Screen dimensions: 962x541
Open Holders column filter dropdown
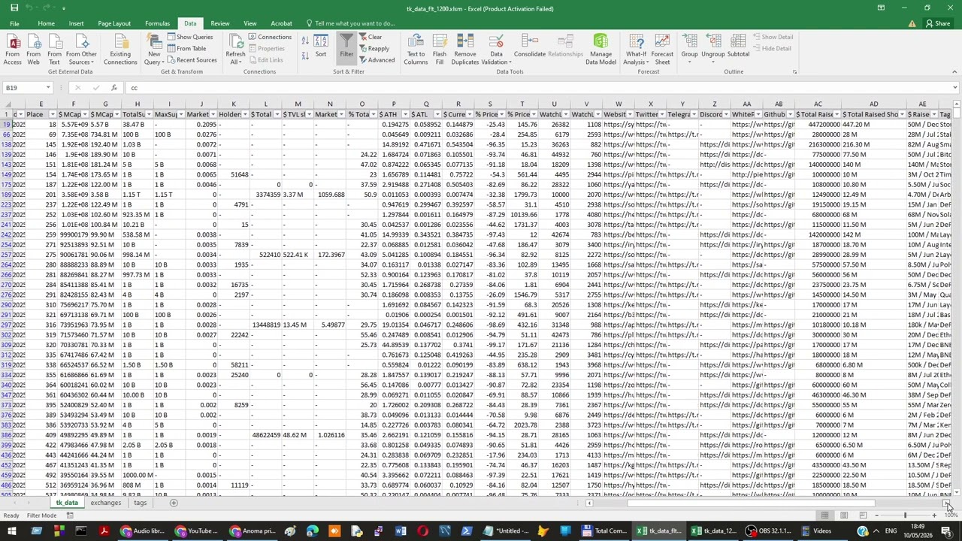[x=244, y=114]
